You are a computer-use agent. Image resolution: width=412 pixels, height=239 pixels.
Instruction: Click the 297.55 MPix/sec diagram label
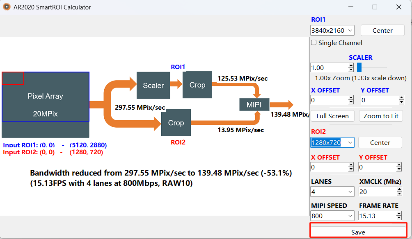coord(140,108)
